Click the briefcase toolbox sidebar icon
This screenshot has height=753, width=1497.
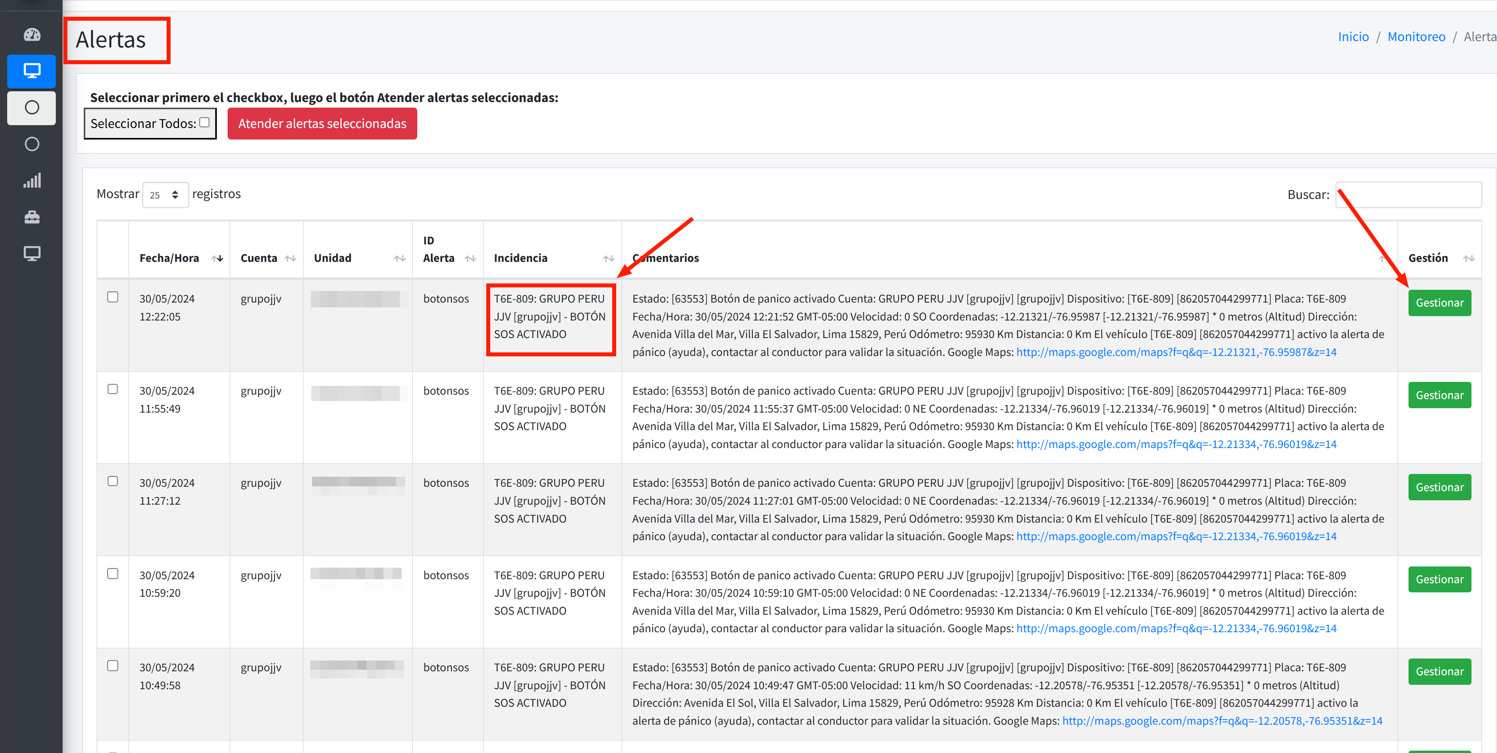tap(32, 217)
